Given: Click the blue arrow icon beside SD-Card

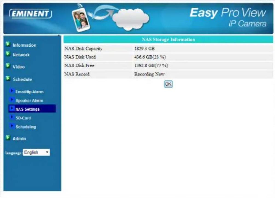Looking at the screenshot, I should click(x=12, y=117).
